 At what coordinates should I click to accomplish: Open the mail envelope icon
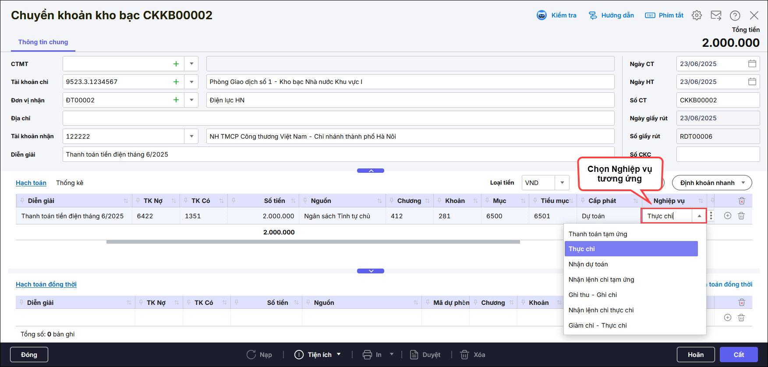716,15
